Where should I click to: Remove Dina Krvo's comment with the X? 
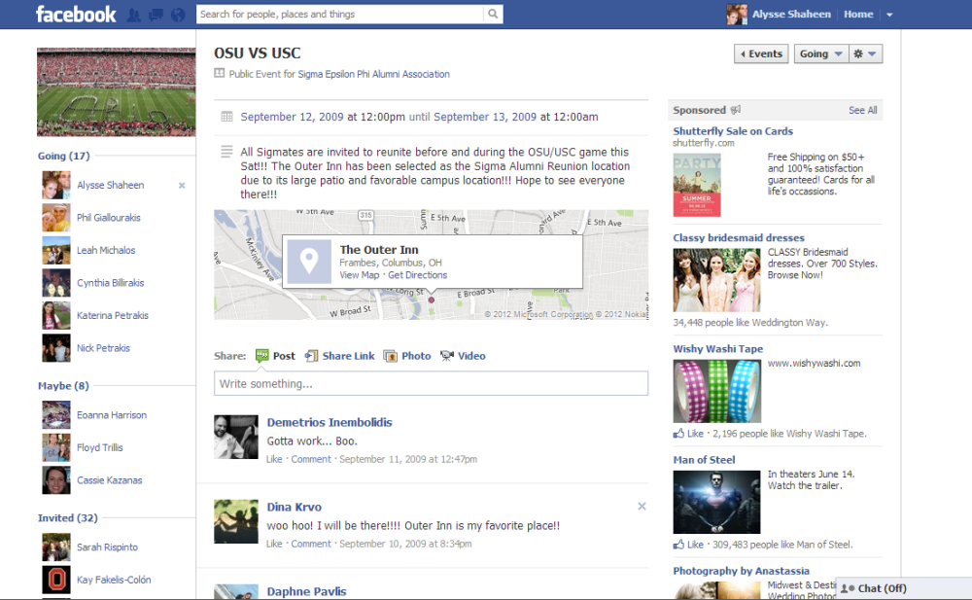point(642,506)
